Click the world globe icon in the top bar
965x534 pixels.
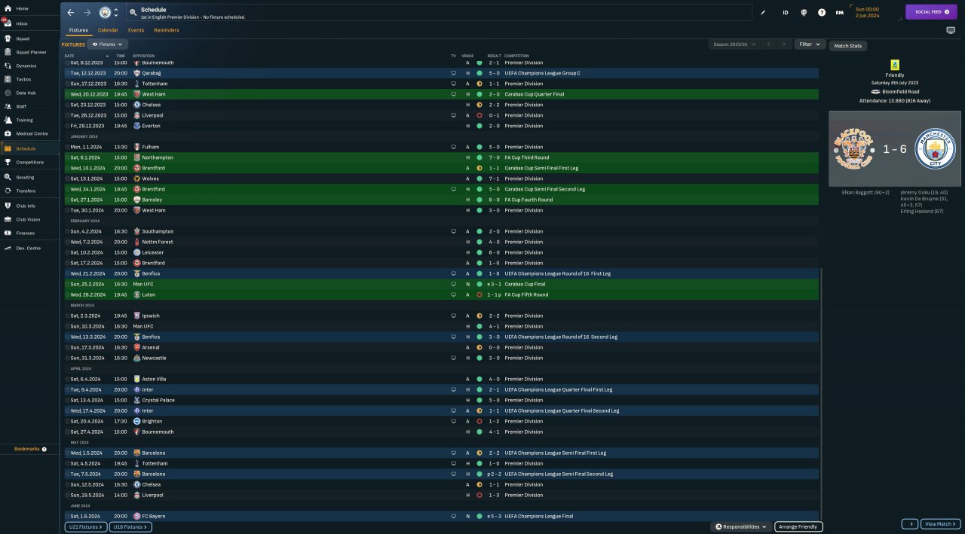(804, 13)
